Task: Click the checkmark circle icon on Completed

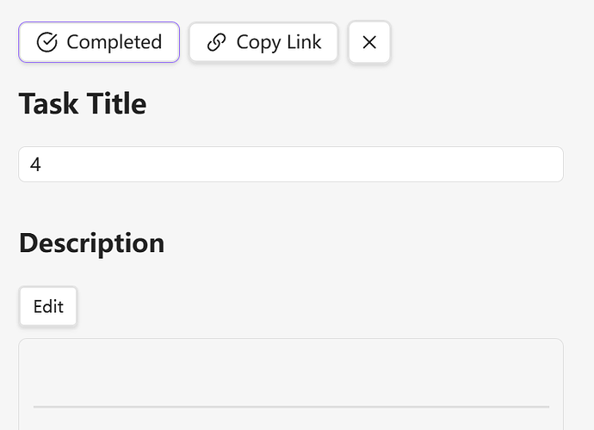Action: [x=47, y=42]
